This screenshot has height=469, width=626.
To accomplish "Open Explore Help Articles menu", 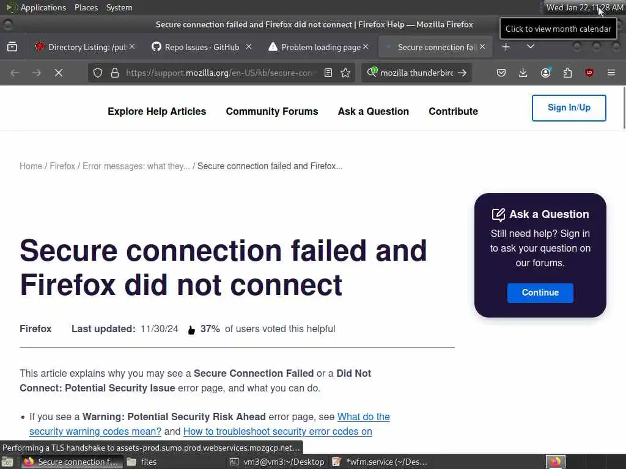I will [x=157, y=111].
